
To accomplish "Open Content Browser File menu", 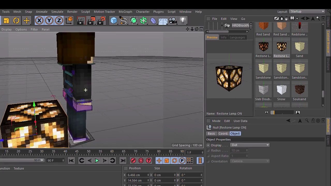I will pyautogui.click(x=215, y=19).
